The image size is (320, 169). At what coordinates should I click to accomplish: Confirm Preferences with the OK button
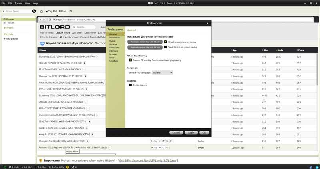click(204, 133)
